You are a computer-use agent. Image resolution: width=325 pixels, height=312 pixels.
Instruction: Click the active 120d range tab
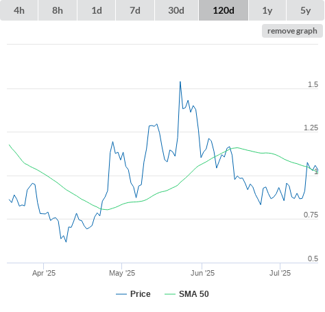pyautogui.click(x=224, y=10)
